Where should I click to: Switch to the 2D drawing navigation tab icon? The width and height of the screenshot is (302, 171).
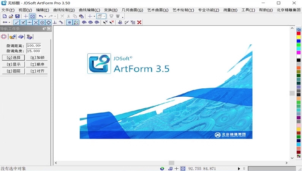click(4, 36)
